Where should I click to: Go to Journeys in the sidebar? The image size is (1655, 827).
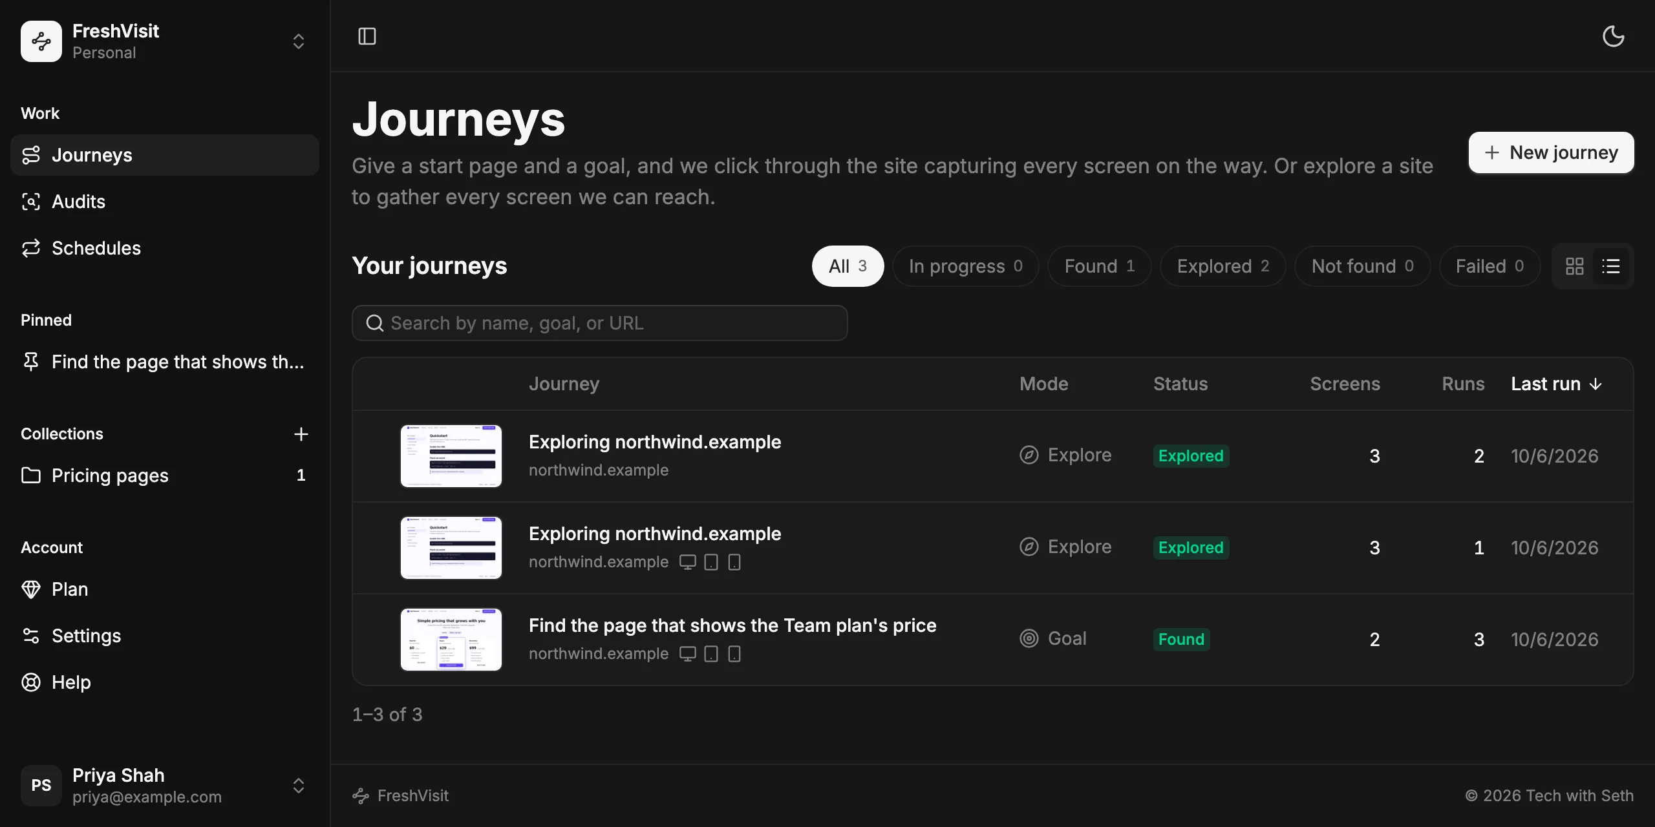[x=164, y=155]
